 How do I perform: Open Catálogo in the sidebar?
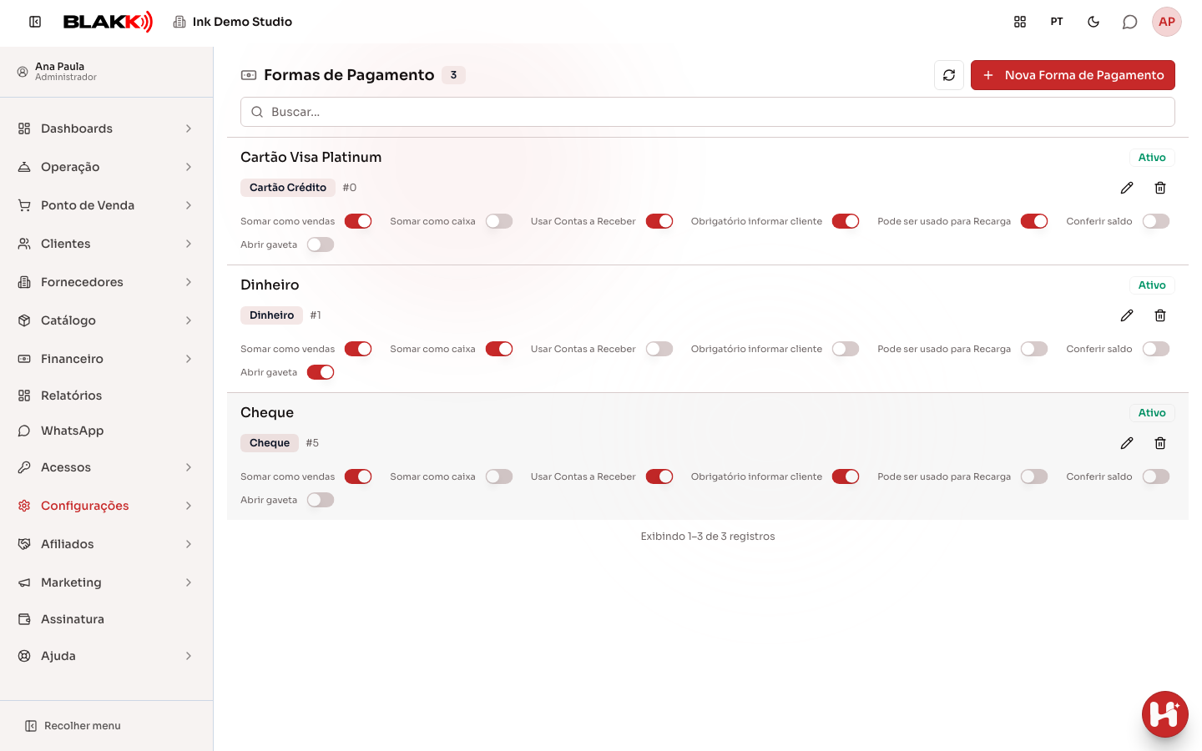click(x=106, y=320)
